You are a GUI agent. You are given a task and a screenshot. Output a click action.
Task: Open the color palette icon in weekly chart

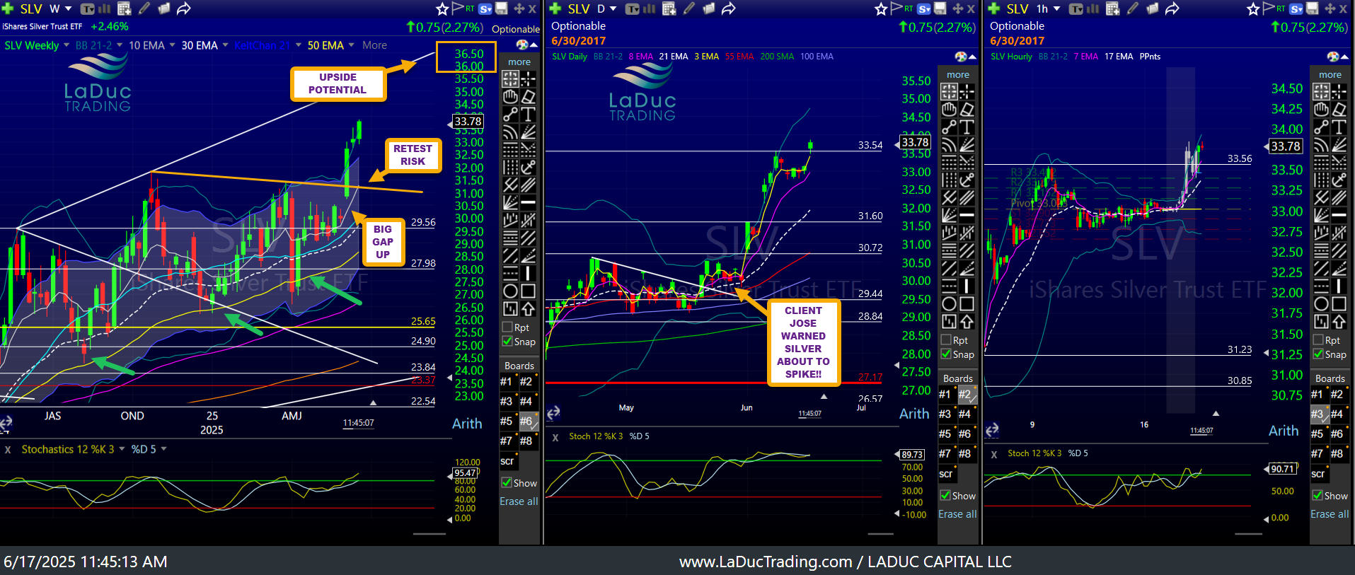pyautogui.click(x=522, y=45)
